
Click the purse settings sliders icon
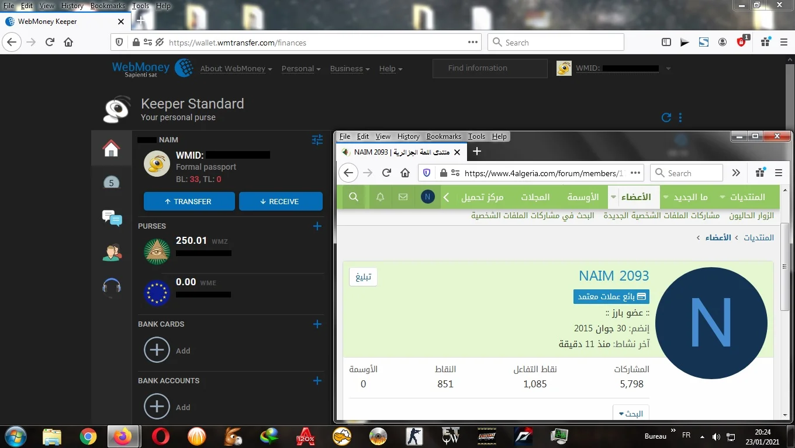[317, 140]
